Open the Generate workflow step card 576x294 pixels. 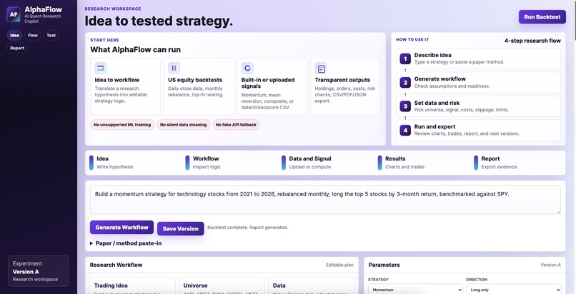478,83
